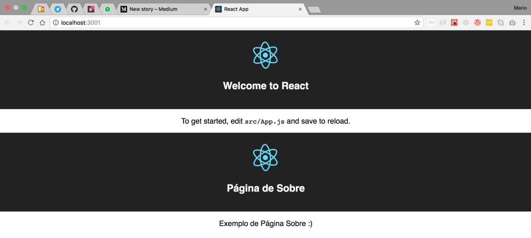Screen dimensions: 531x238
Task: Click the src/App.js code text
Action: (265, 121)
